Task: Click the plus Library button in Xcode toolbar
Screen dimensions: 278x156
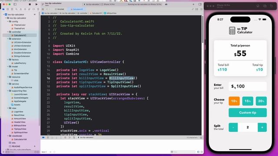Action: click(193, 4)
